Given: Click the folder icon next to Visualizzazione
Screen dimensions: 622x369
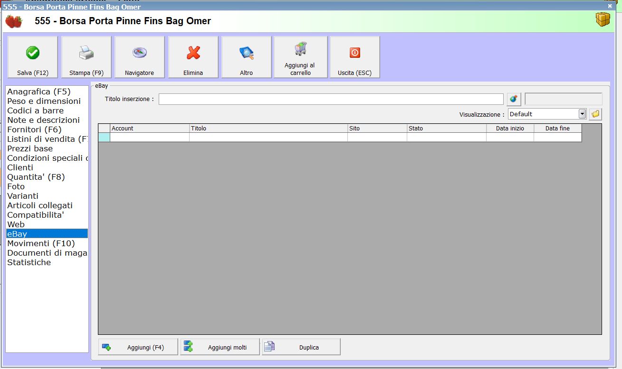Looking at the screenshot, I should coord(595,114).
